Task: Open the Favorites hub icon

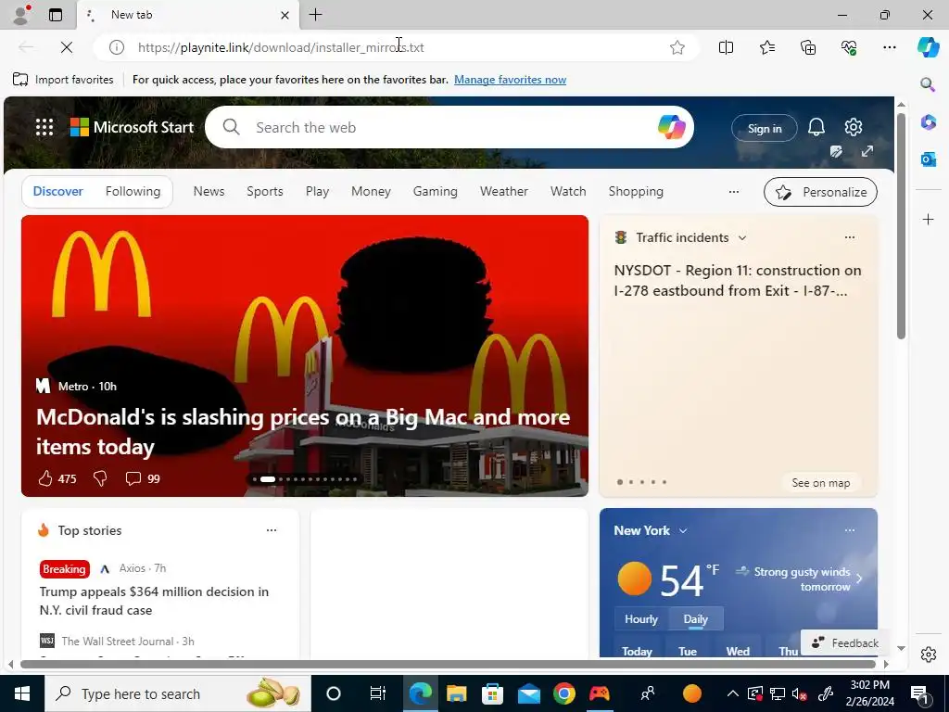Action: (766, 47)
